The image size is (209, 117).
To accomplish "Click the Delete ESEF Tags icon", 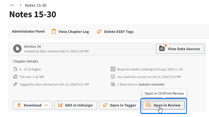I will pos(99,32).
